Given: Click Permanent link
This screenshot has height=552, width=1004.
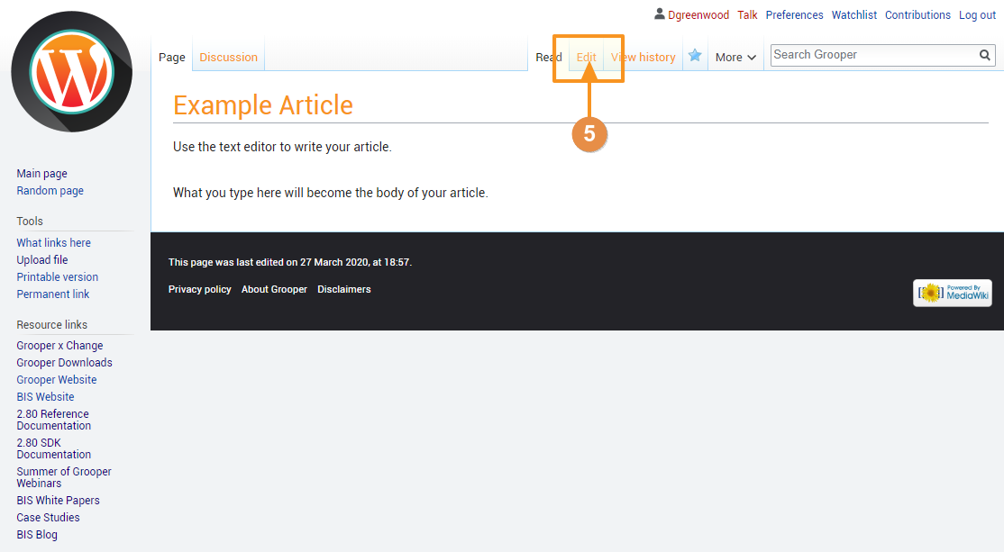Looking at the screenshot, I should click(53, 294).
